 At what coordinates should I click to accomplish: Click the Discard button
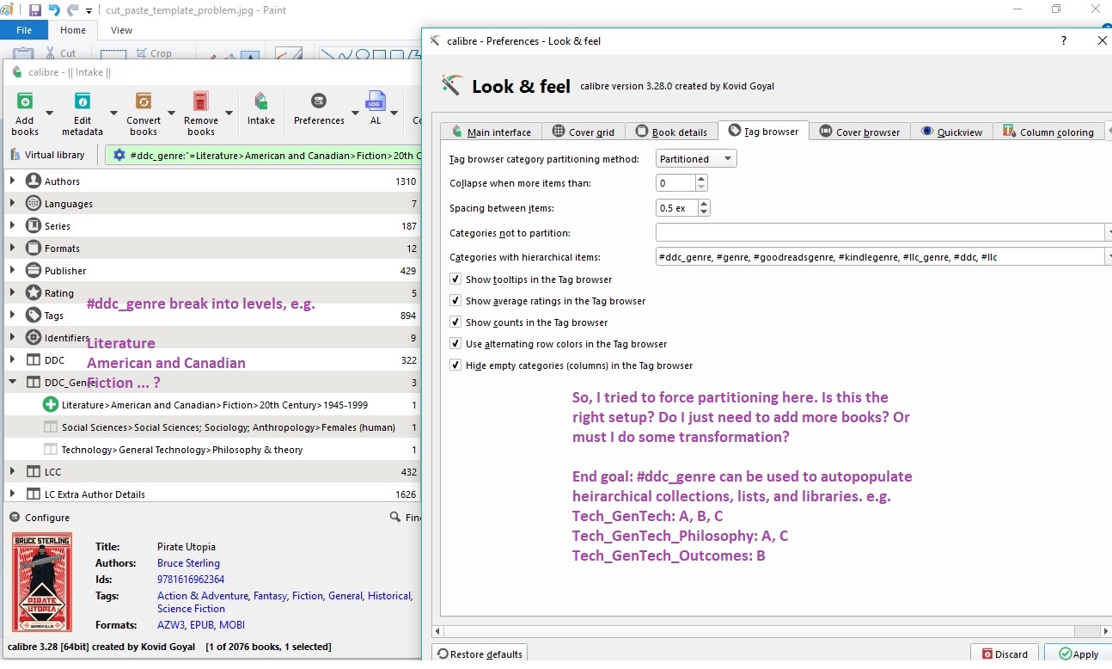pyautogui.click(x=1005, y=654)
